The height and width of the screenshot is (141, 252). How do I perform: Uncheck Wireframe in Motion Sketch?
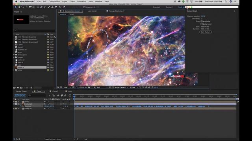(202, 22)
